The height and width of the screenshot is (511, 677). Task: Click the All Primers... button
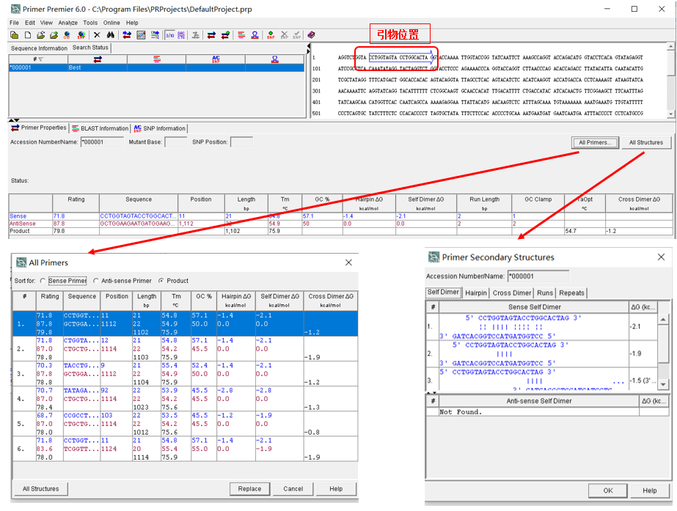595,143
